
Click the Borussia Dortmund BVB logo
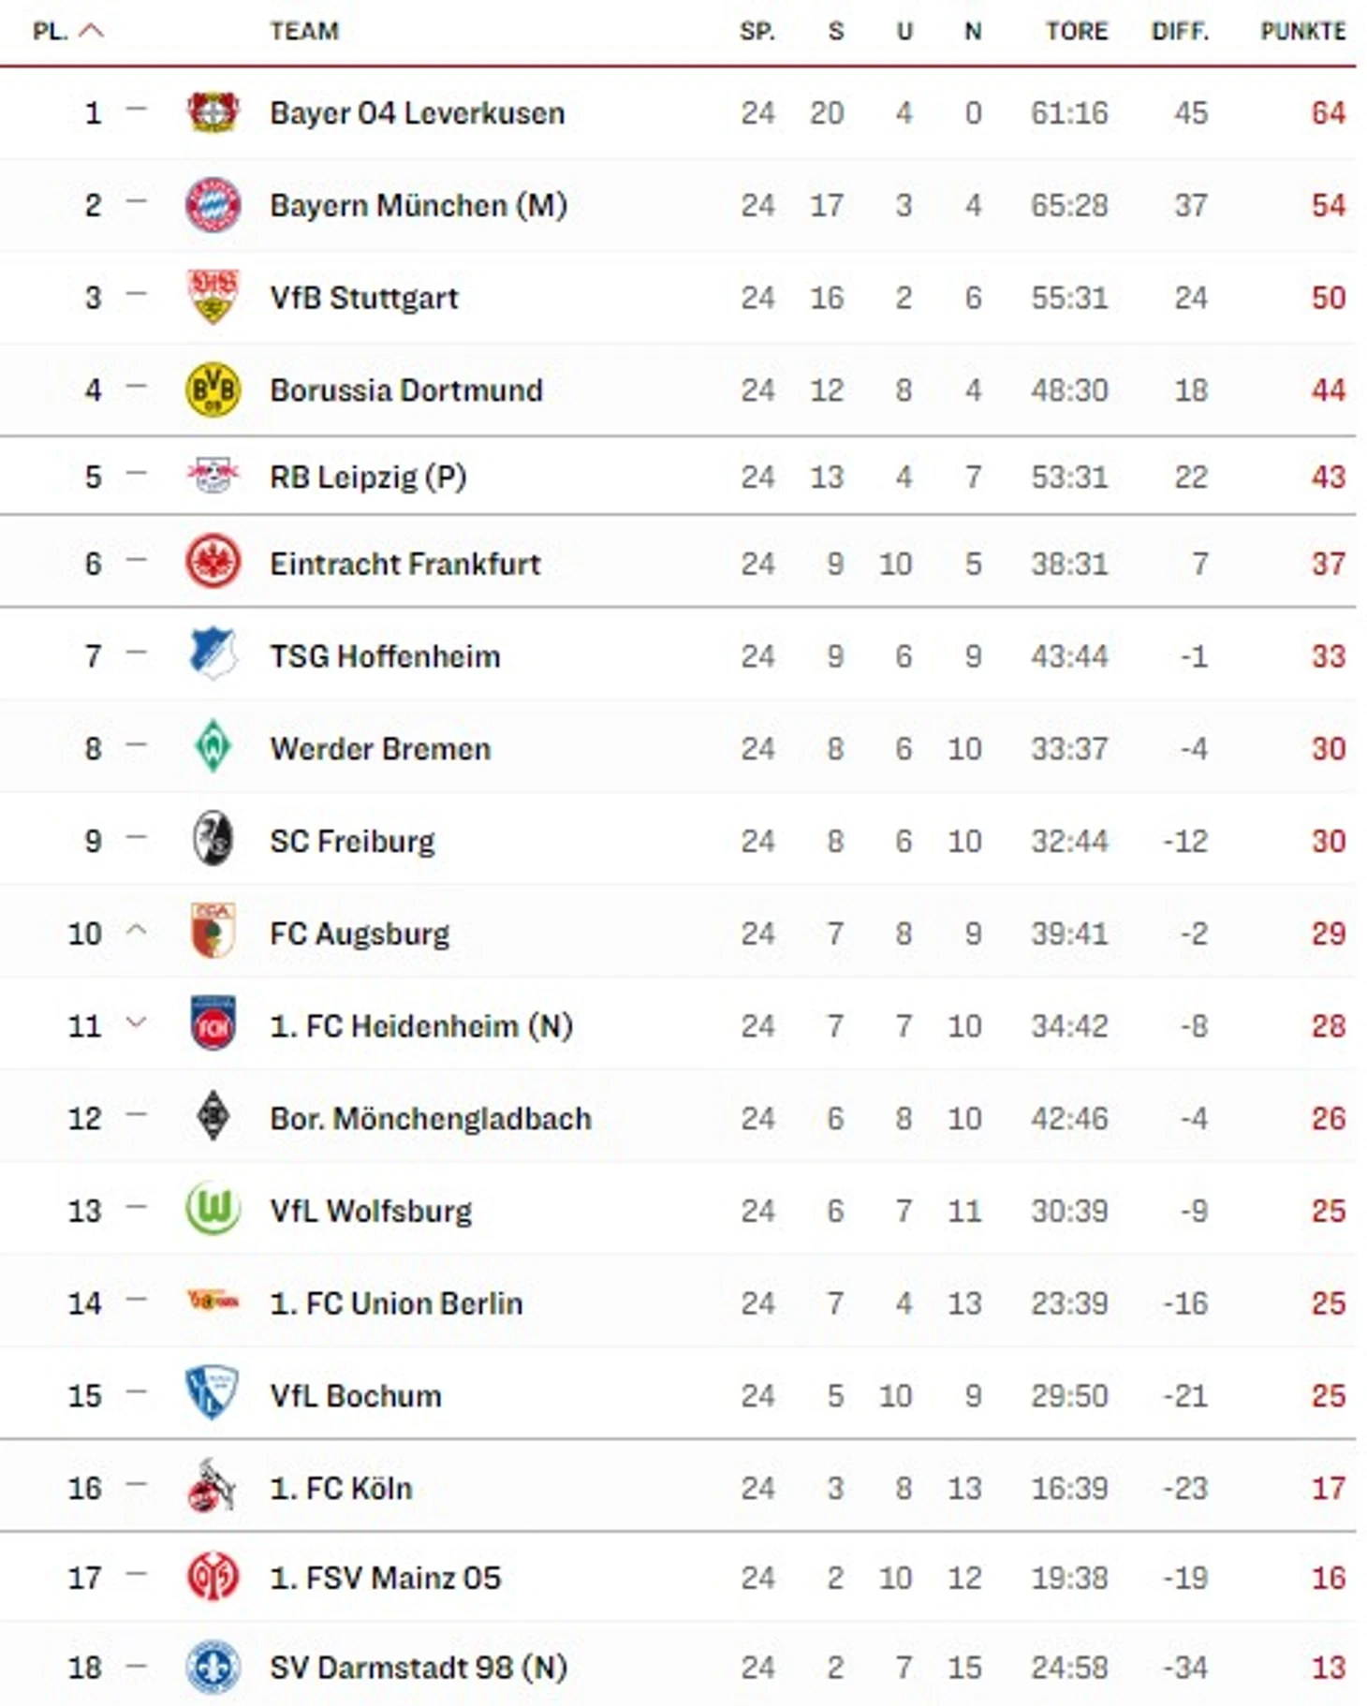point(213,390)
